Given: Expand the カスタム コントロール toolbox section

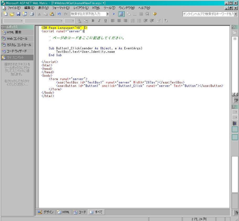Looking at the screenshot, I should click(17, 45).
